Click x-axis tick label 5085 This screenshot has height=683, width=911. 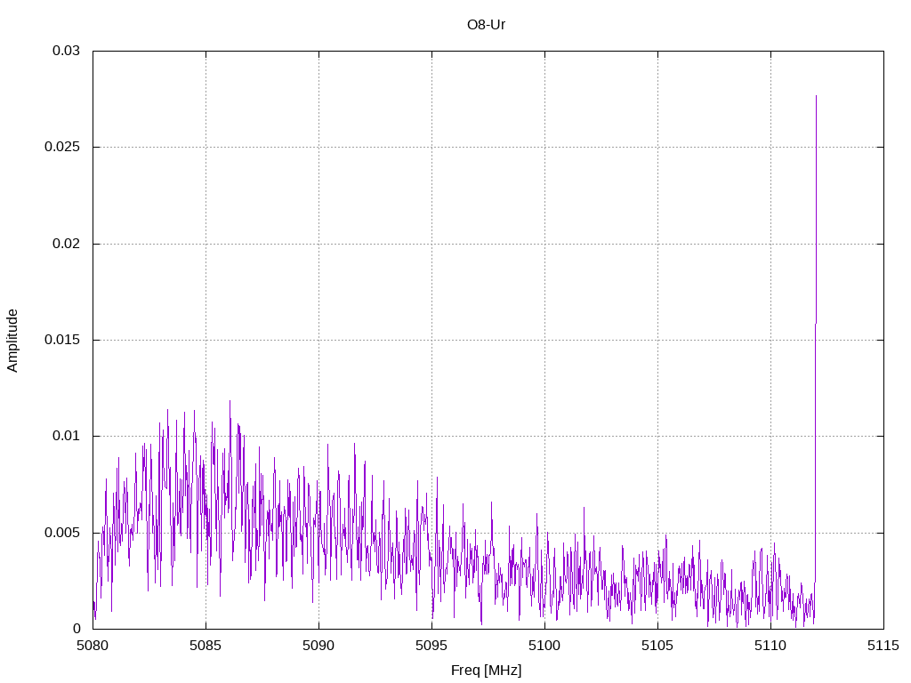pos(206,646)
